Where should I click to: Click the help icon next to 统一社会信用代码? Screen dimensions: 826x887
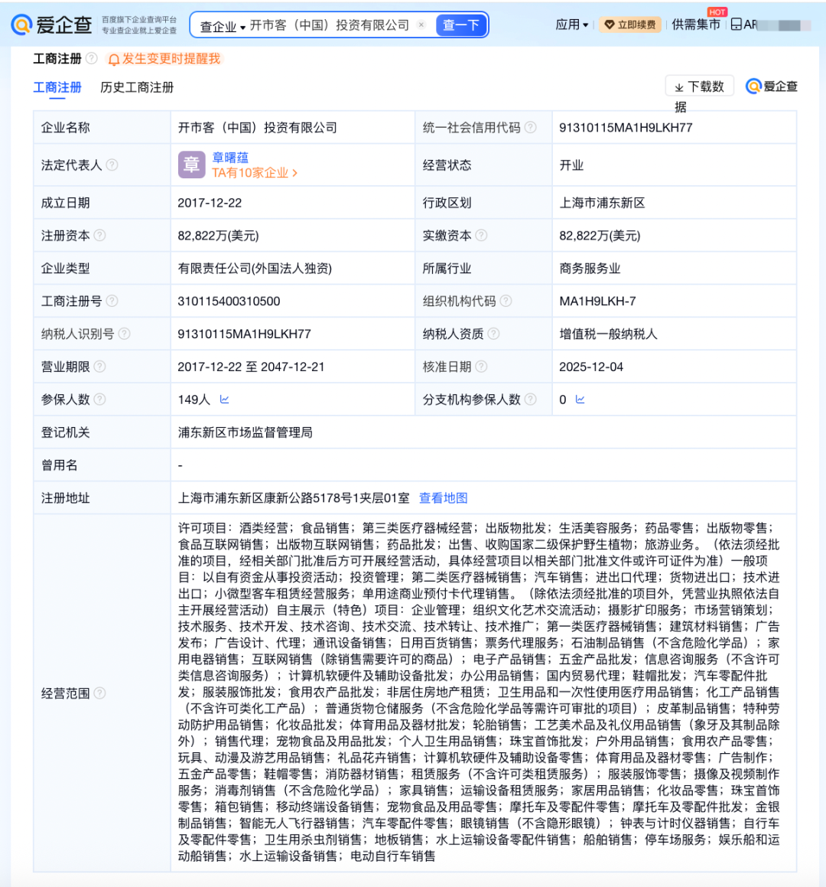click(x=530, y=128)
